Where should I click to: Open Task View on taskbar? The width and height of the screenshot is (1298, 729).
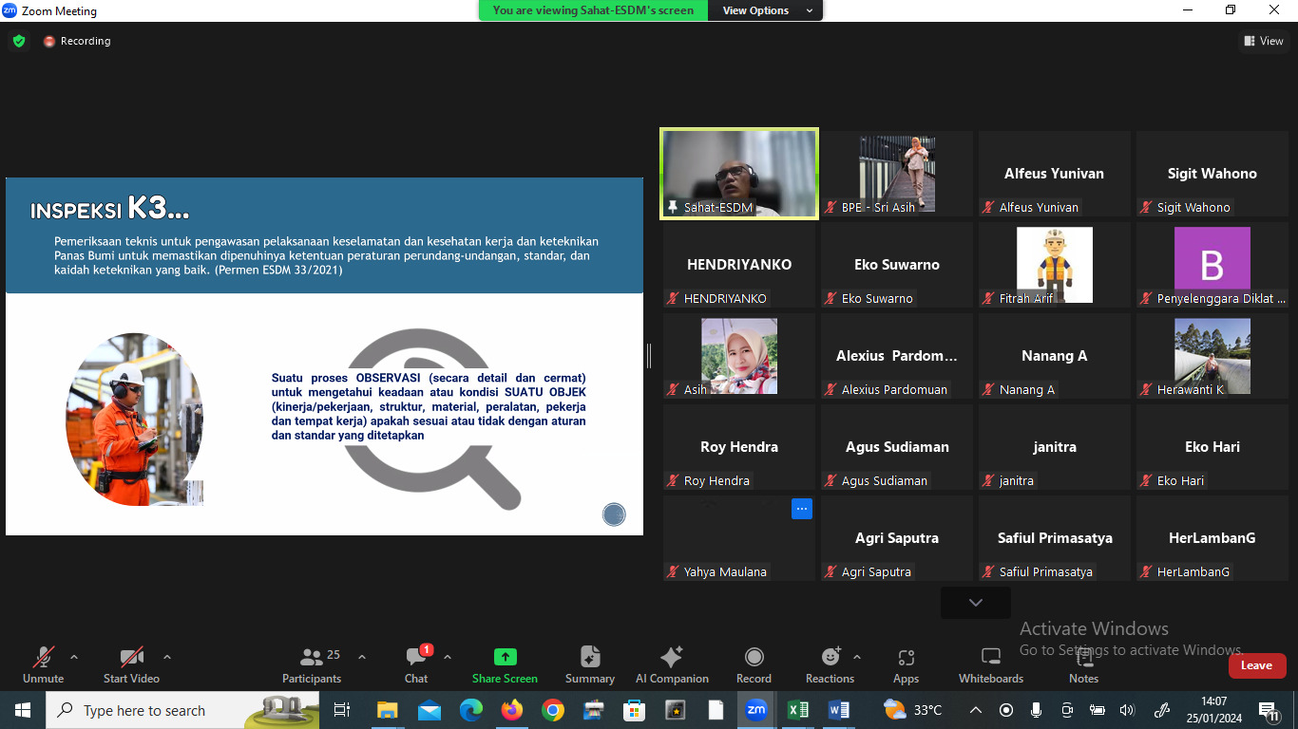point(342,710)
